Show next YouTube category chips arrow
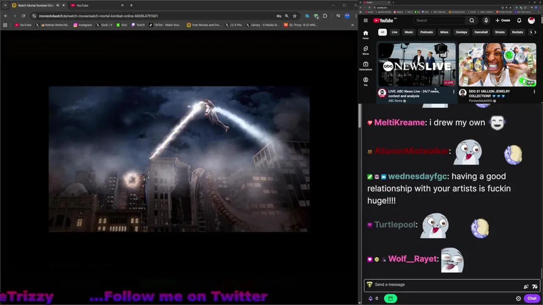Image resolution: width=543 pixels, height=305 pixels. point(535,32)
